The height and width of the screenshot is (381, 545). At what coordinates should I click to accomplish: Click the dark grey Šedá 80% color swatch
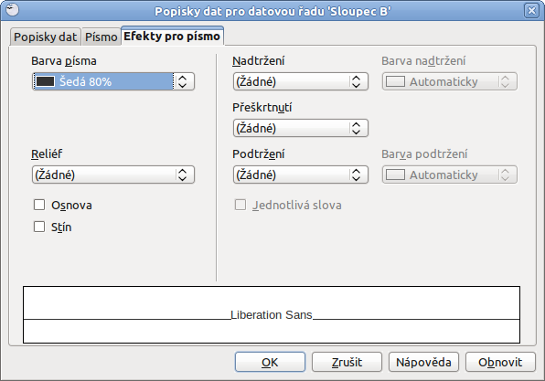click(45, 81)
